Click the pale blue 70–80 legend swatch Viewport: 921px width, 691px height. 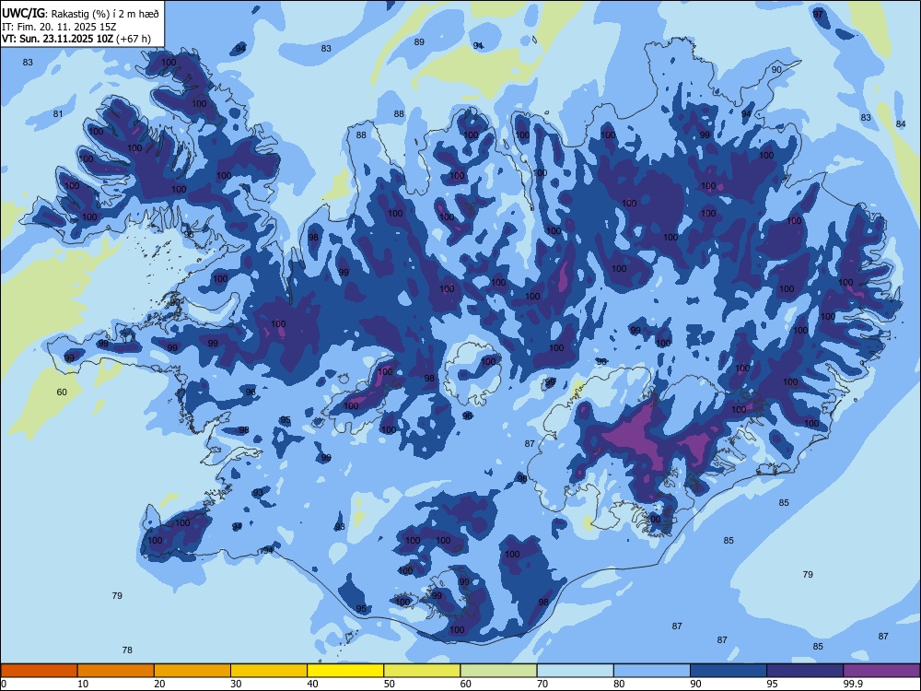[x=575, y=671]
